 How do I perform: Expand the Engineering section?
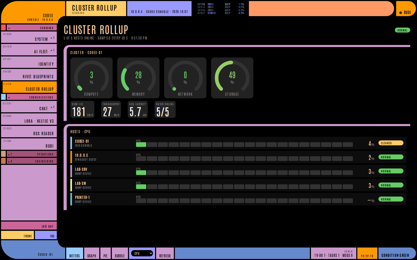[x=32, y=161]
